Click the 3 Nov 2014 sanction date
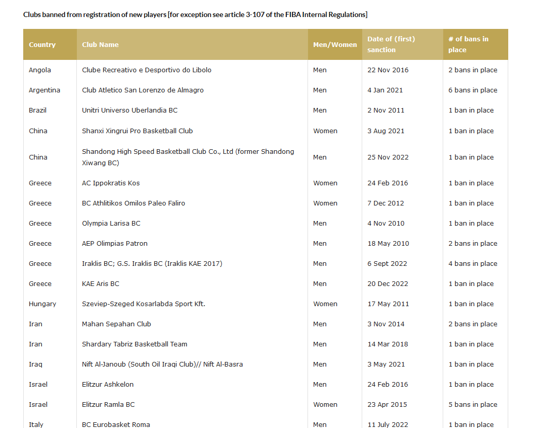 pos(386,324)
